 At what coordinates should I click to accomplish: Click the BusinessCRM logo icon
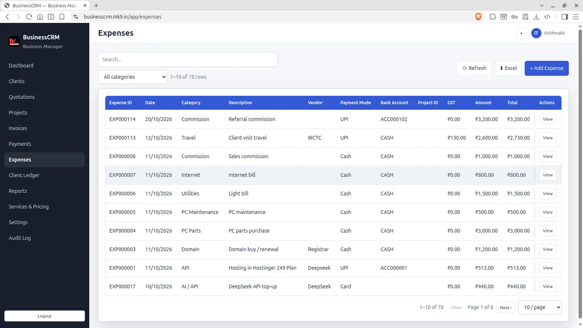pos(14,41)
